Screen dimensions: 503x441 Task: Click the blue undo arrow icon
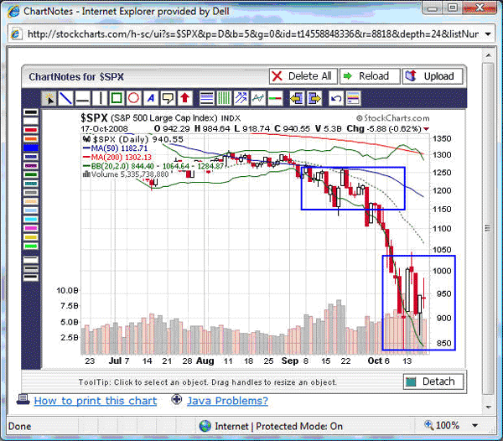coord(336,98)
